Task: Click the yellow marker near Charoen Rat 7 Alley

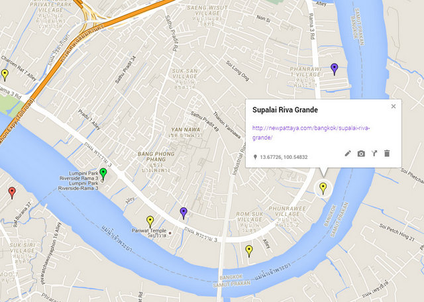Action: (x=5, y=75)
